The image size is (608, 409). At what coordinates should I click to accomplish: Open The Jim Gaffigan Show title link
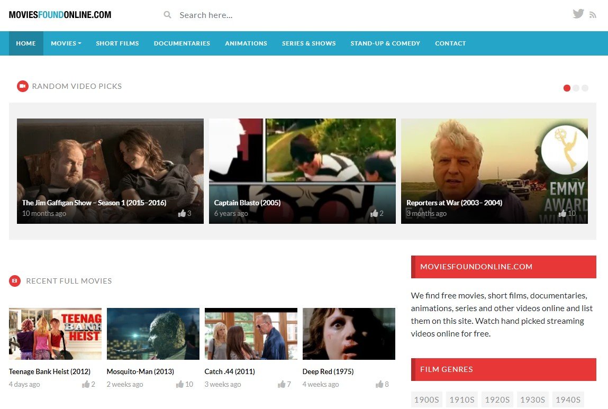point(94,203)
